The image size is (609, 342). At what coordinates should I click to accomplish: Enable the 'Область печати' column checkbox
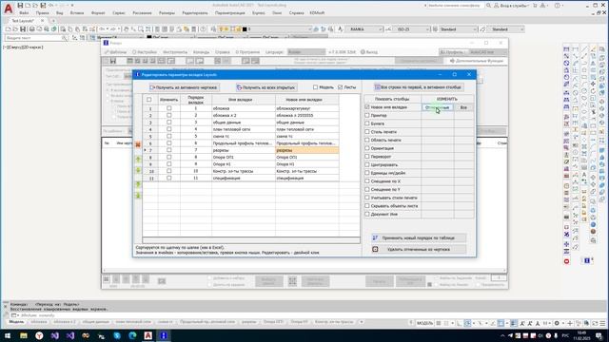pos(367,140)
